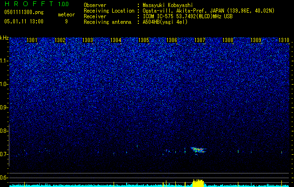Select observer name Masayuki Kobayashi
This screenshot has height=187, width=294.
click(168, 5)
